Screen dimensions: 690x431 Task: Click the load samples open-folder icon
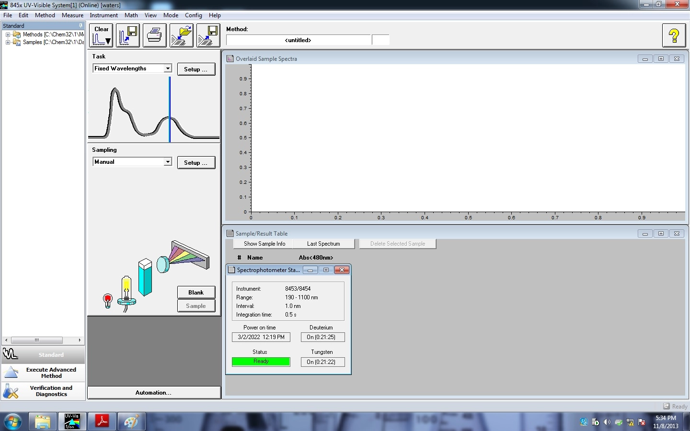pyautogui.click(x=181, y=35)
